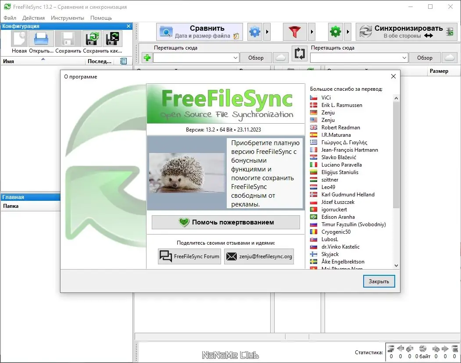Create a new configuration with Новая icon
The image size is (461, 363).
click(19, 39)
